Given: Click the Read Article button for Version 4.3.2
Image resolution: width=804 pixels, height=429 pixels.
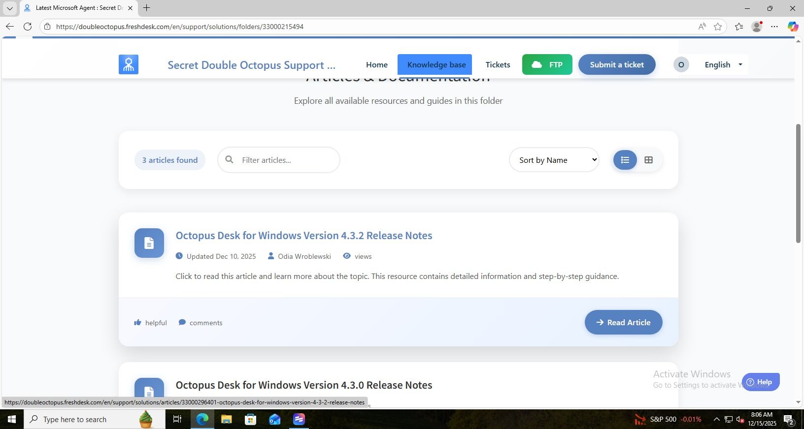Looking at the screenshot, I should (x=624, y=322).
